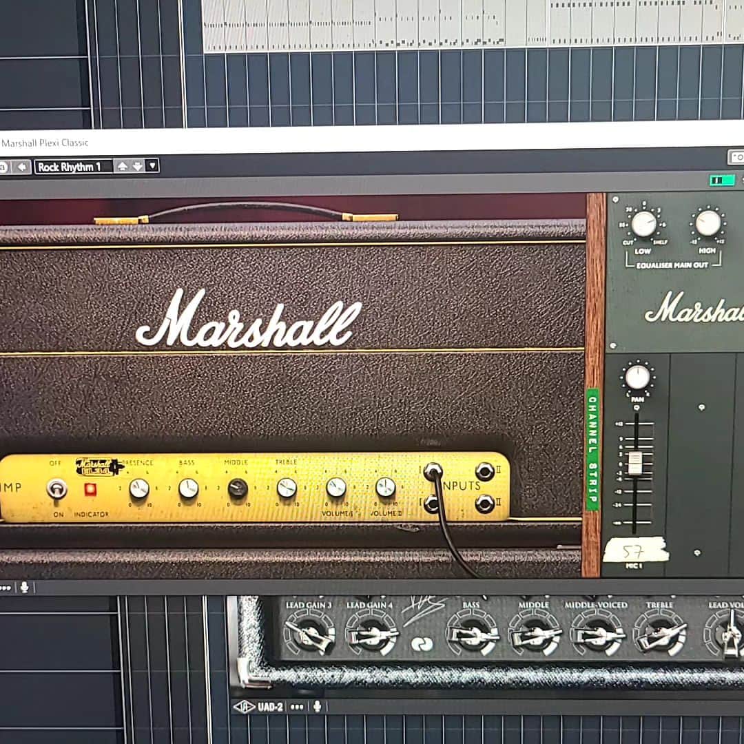The image size is (744, 744).
Task: Click the Volume I knob
Action: (x=336, y=487)
